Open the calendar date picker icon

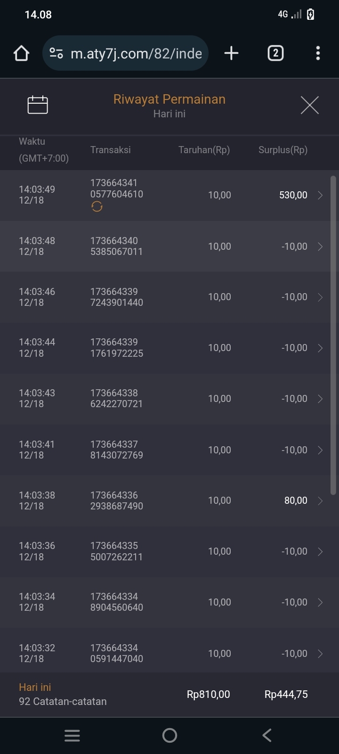click(38, 105)
